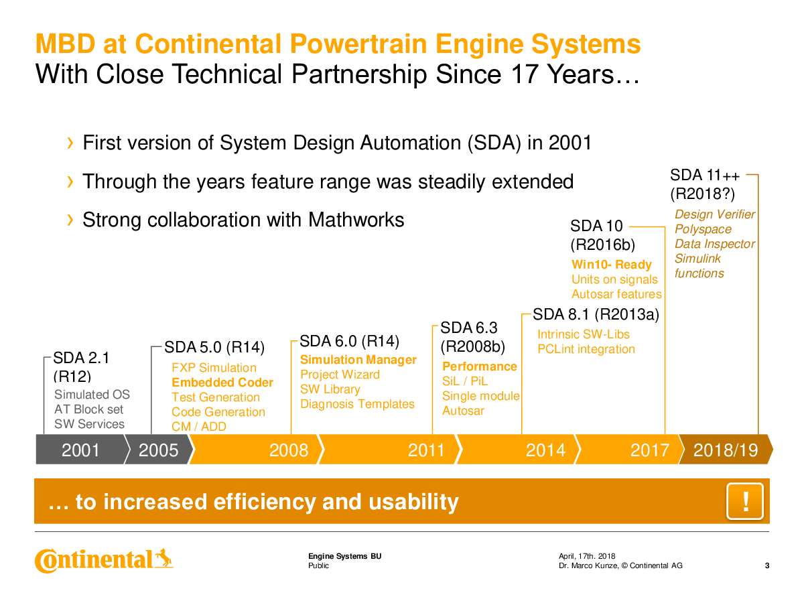
Task: Select the 2018/19 timeline segment
Action: click(726, 450)
